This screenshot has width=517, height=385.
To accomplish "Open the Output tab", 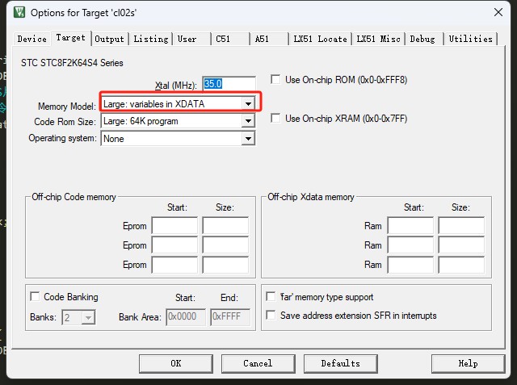I will coord(109,39).
